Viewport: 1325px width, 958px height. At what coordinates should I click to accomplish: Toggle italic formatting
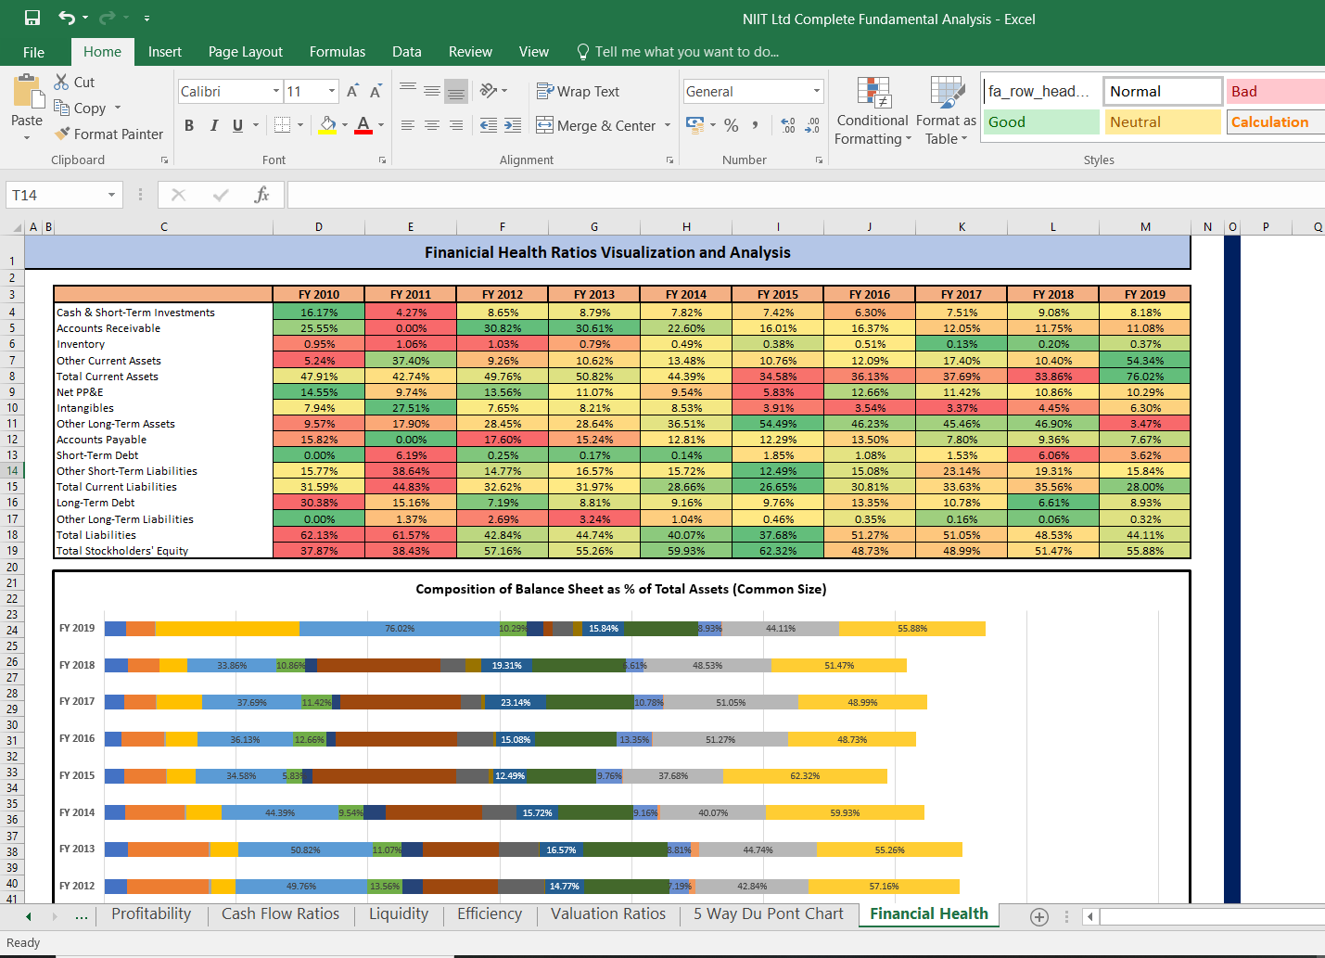click(x=213, y=124)
